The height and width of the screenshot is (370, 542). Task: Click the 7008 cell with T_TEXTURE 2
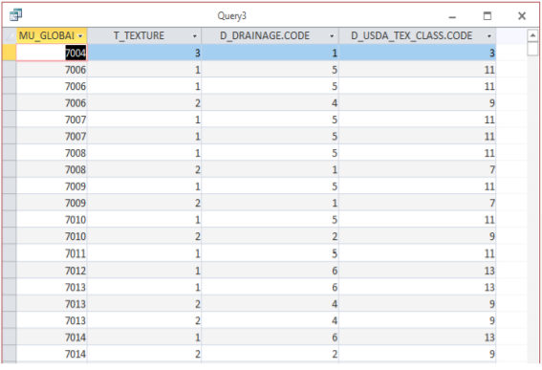point(52,170)
